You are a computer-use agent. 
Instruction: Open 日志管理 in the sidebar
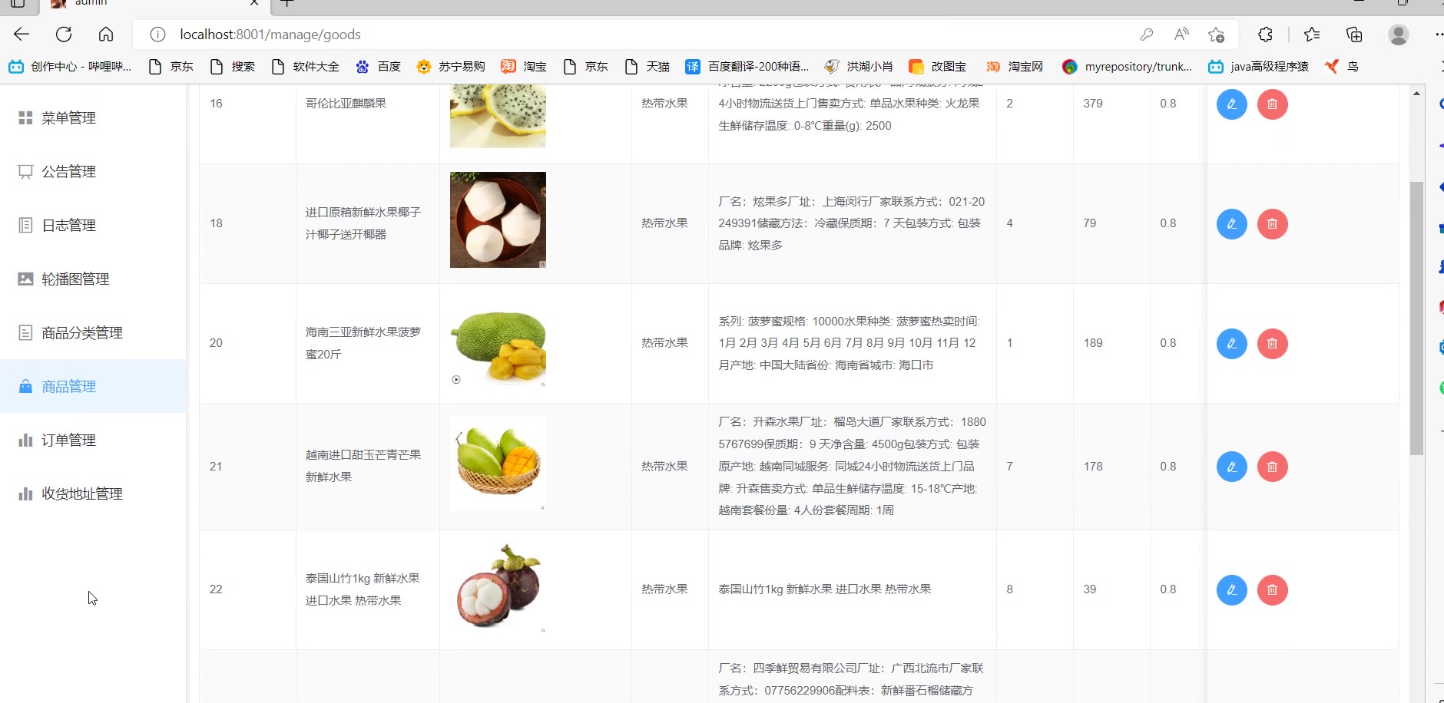pyautogui.click(x=93, y=225)
